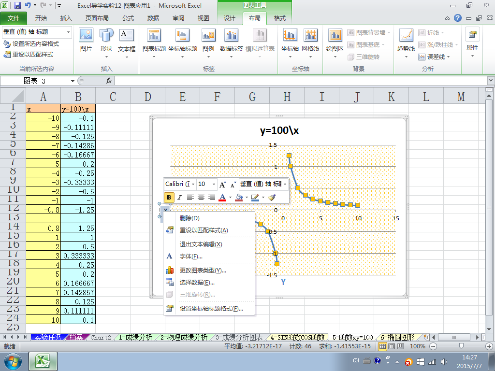Viewport: 495px width, 371px height.
Task: Open the chart title (图表标题) options
Action: click(x=154, y=43)
